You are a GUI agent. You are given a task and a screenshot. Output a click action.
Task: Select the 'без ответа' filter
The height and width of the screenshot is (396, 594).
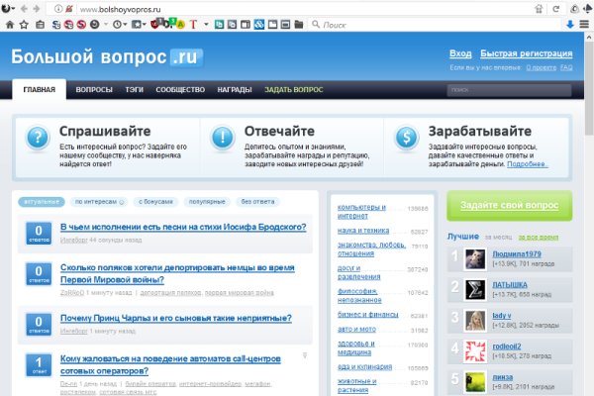259,201
